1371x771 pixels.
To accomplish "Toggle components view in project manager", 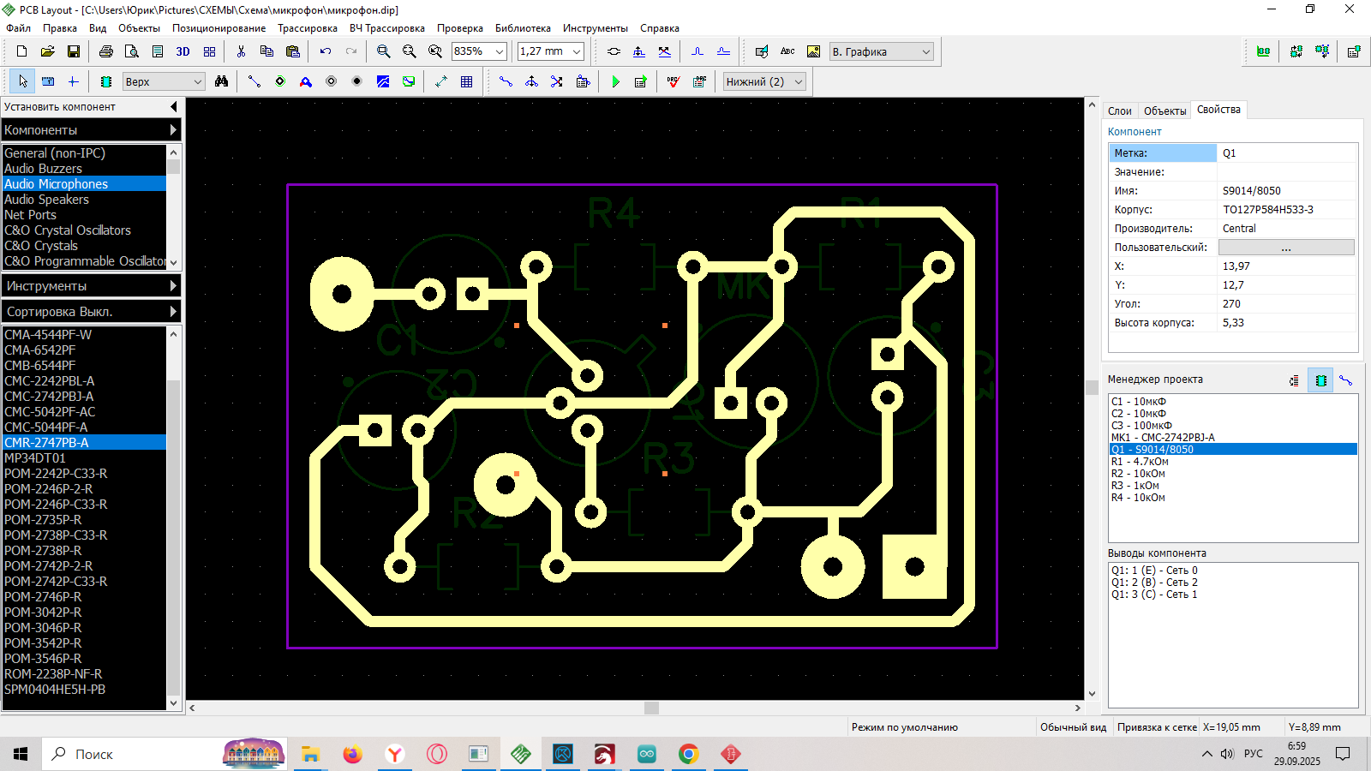I will 1320,380.
